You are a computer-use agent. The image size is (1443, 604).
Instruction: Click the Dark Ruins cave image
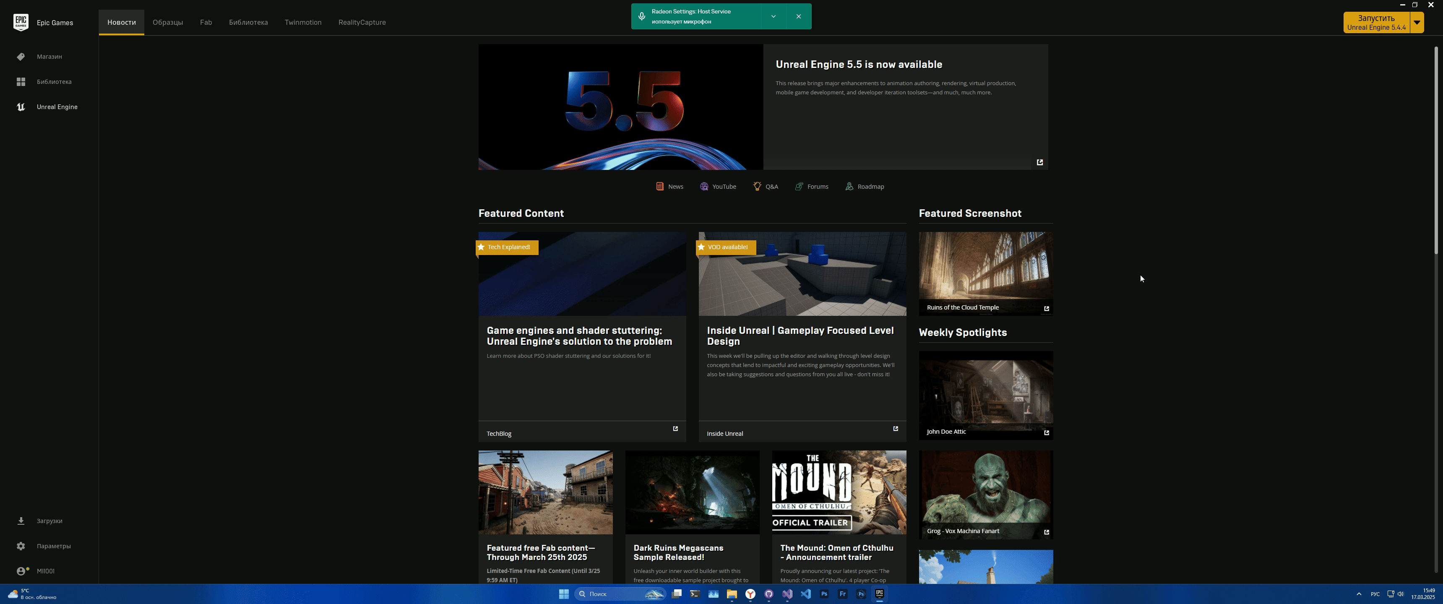692,492
